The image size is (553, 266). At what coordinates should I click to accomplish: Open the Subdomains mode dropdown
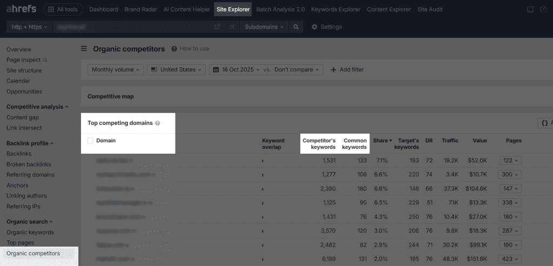point(264,27)
